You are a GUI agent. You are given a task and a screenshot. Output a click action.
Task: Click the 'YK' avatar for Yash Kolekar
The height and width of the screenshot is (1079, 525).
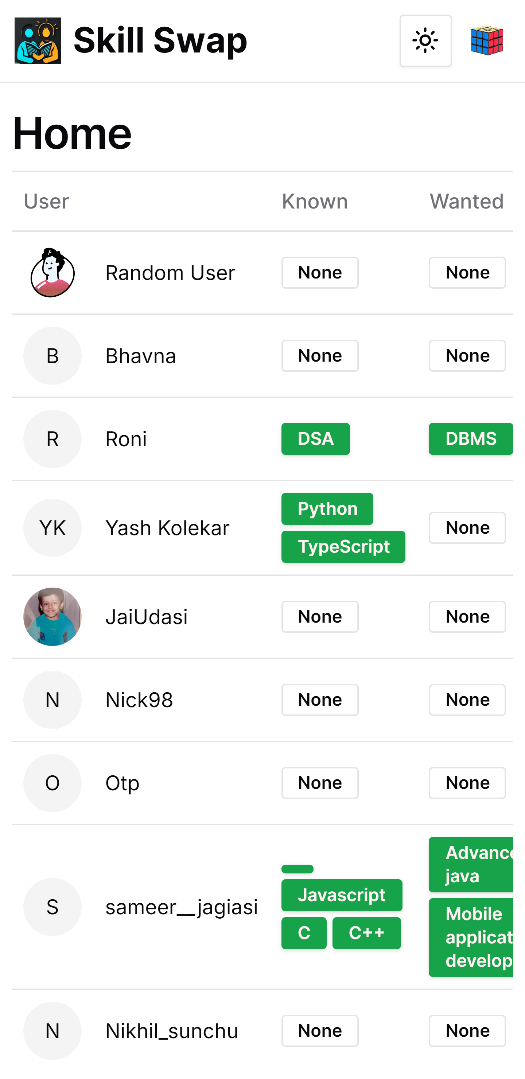(x=52, y=527)
